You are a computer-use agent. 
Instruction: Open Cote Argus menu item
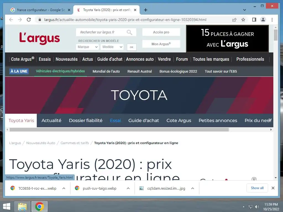pos(23,59)
